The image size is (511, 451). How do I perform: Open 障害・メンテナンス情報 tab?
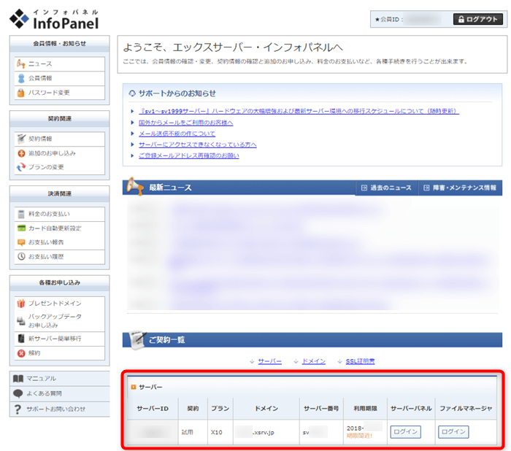pos(460,188)
